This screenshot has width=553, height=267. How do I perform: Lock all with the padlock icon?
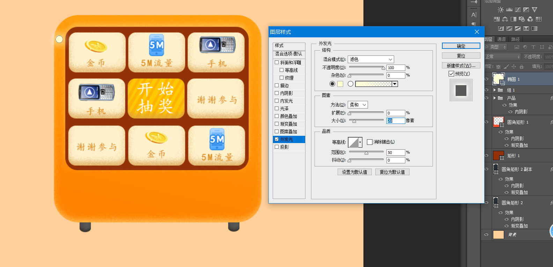click(522, 67)
